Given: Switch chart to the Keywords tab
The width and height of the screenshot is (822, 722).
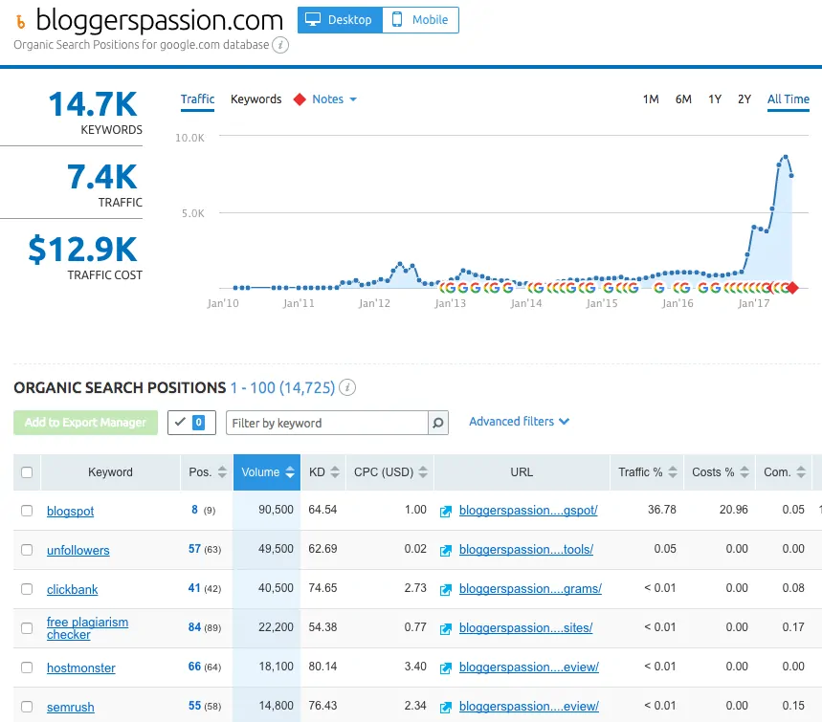Looking at the screenshot, I should pyautogui.click(x=255, y=99).
